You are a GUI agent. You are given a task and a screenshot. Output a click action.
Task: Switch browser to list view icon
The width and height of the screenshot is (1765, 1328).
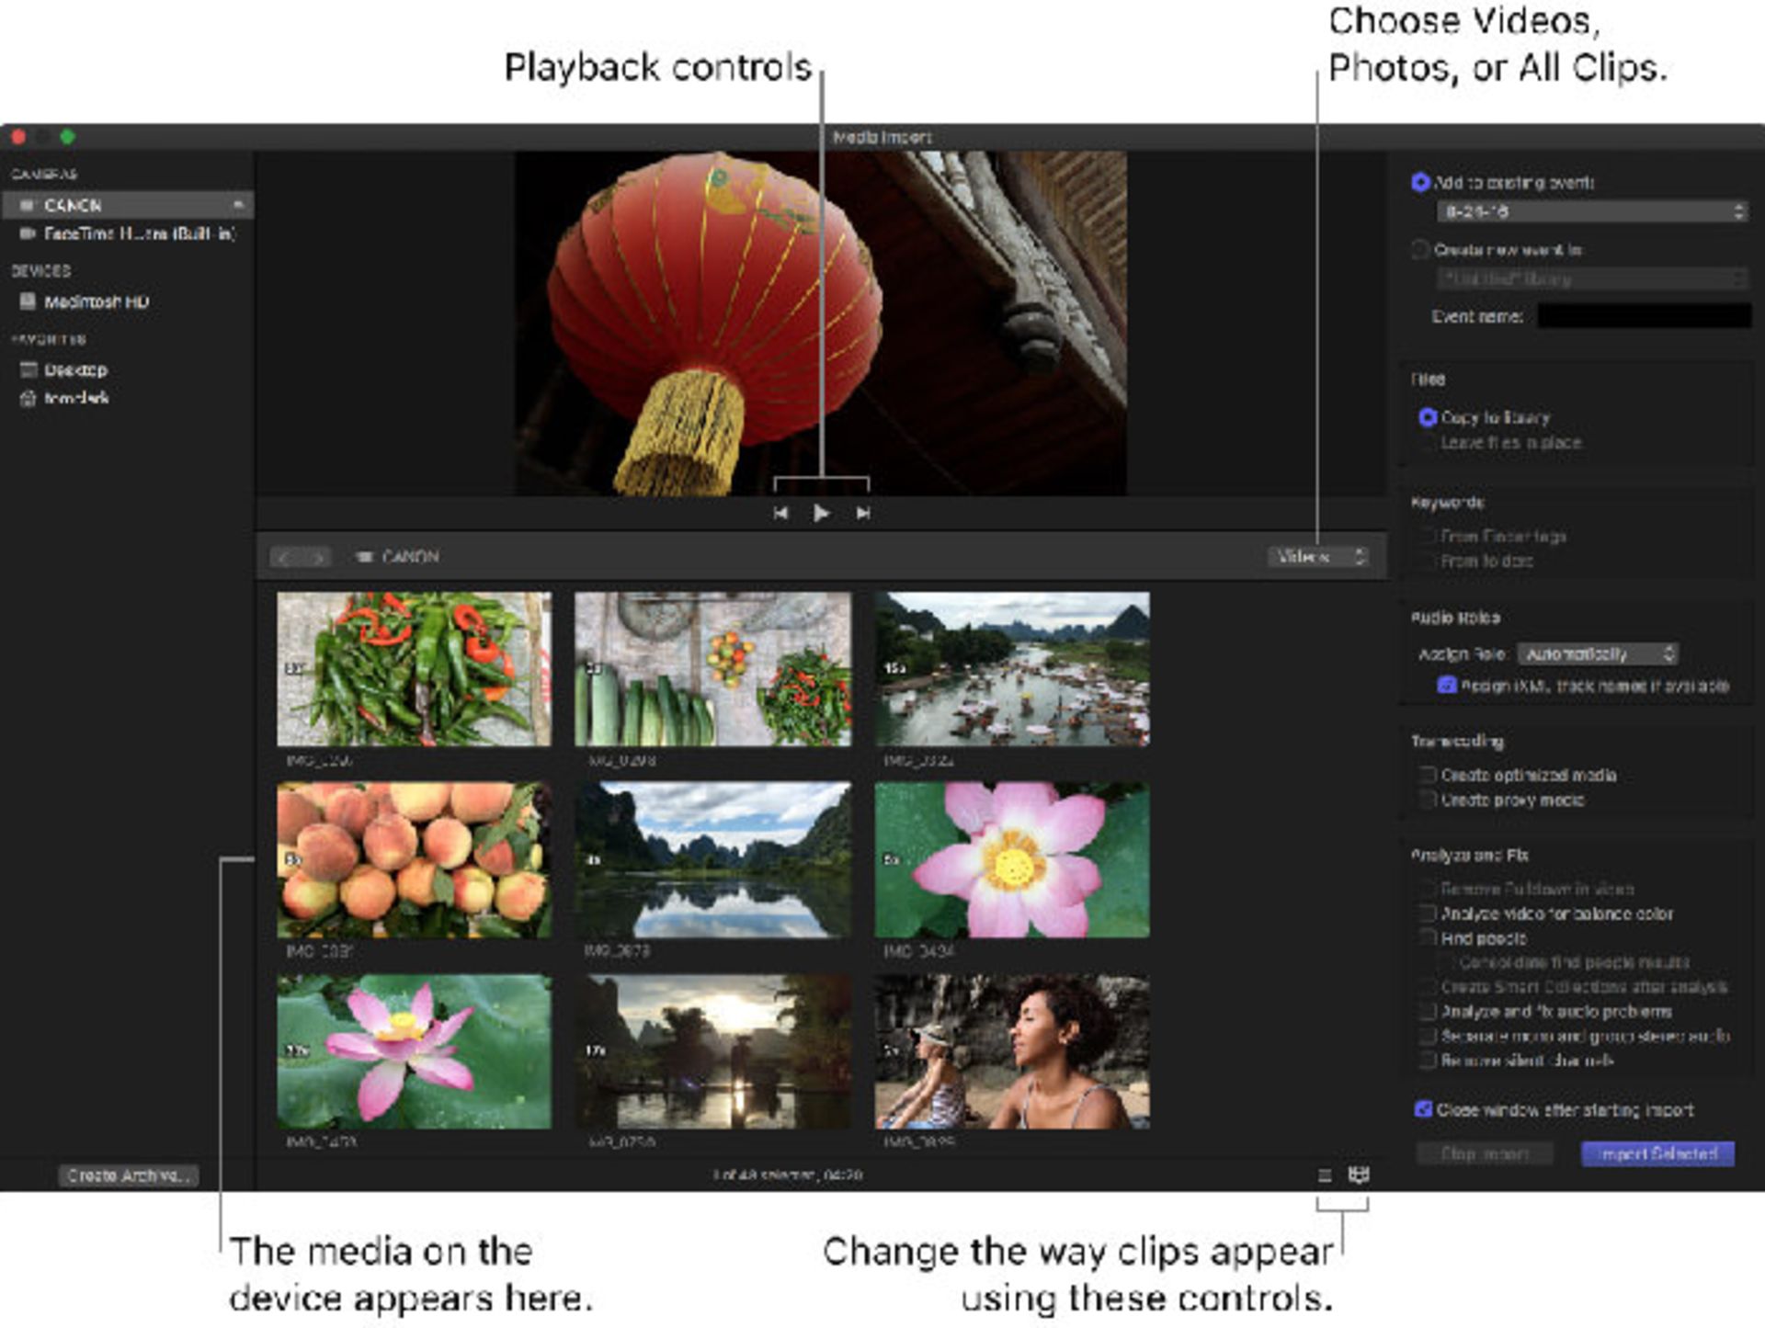tap(1325, 1175)
